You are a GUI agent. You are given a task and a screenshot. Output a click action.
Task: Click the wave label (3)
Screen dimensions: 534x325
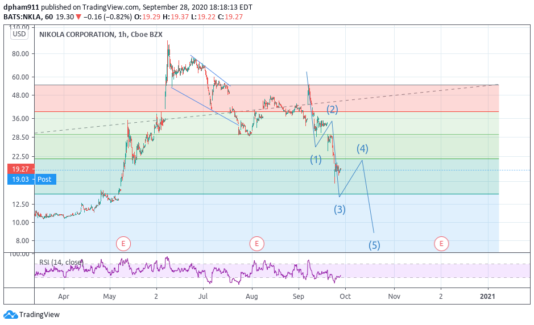point(340,209)
